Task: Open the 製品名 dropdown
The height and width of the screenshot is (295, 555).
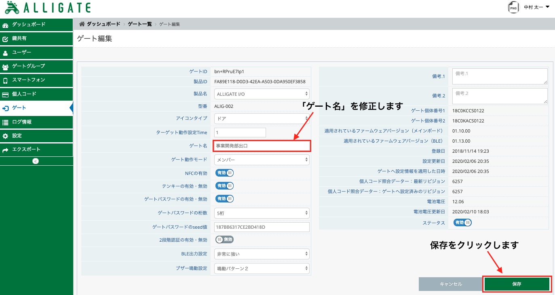Action: (x=262, y=94)
